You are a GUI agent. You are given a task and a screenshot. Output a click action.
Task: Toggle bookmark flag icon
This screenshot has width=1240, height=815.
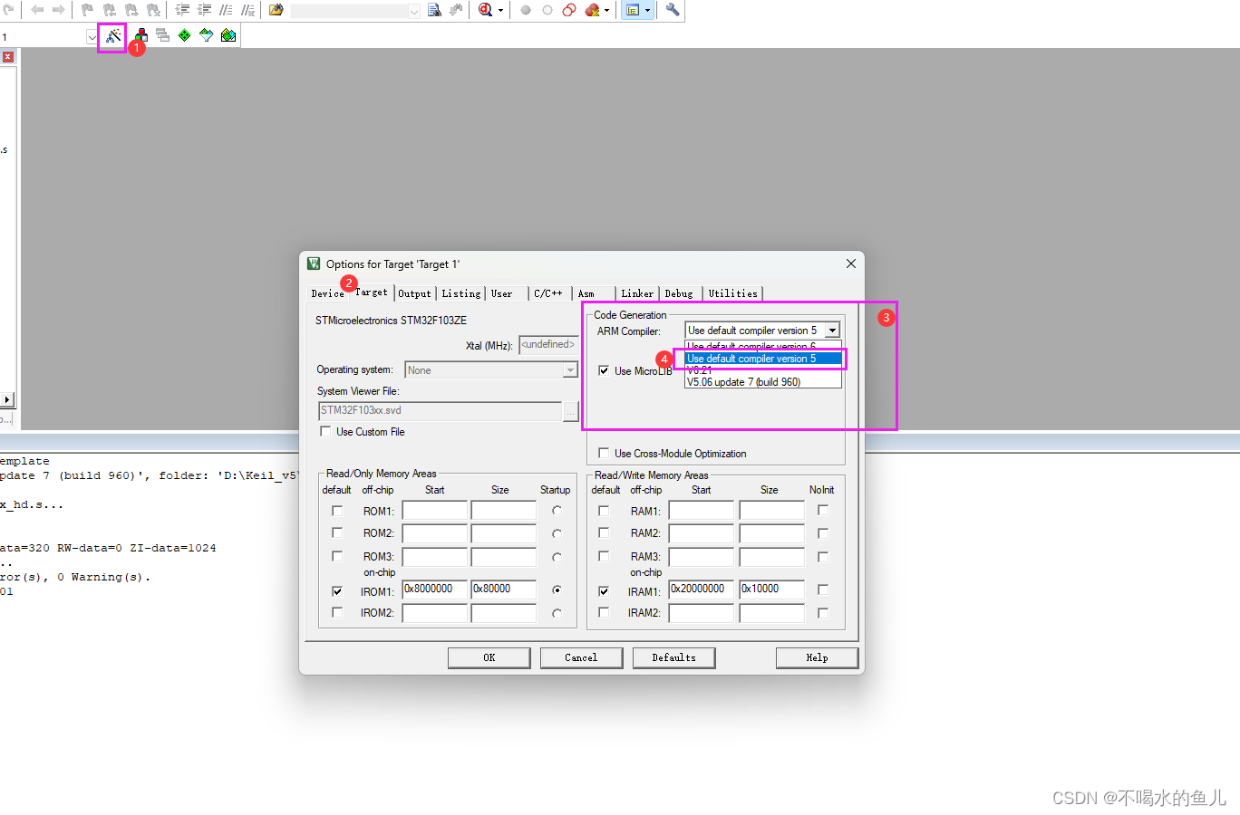(x=87, y=10)
